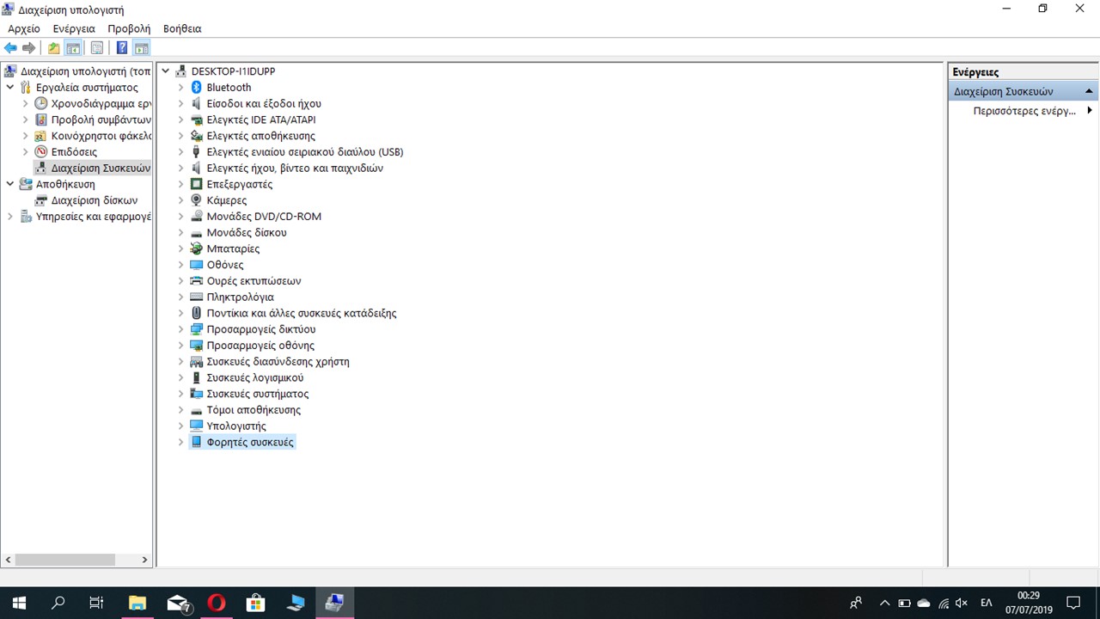The image size is (1100, 619).
Task: Expand the Προσαρμογείς δικτύου node
Action: coord(180,329)
